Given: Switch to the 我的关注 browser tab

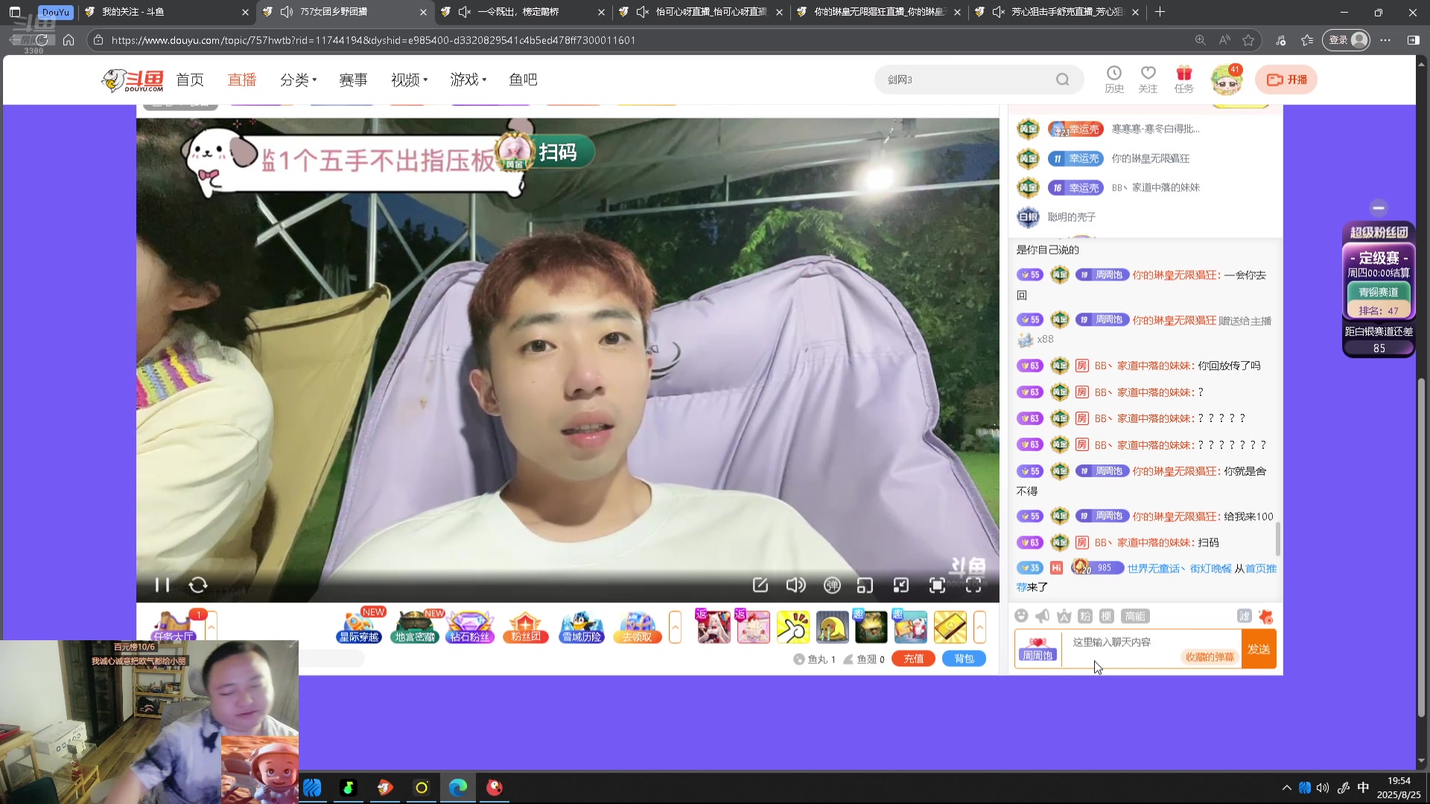Looking at the screenshot, I should [166, 12].
